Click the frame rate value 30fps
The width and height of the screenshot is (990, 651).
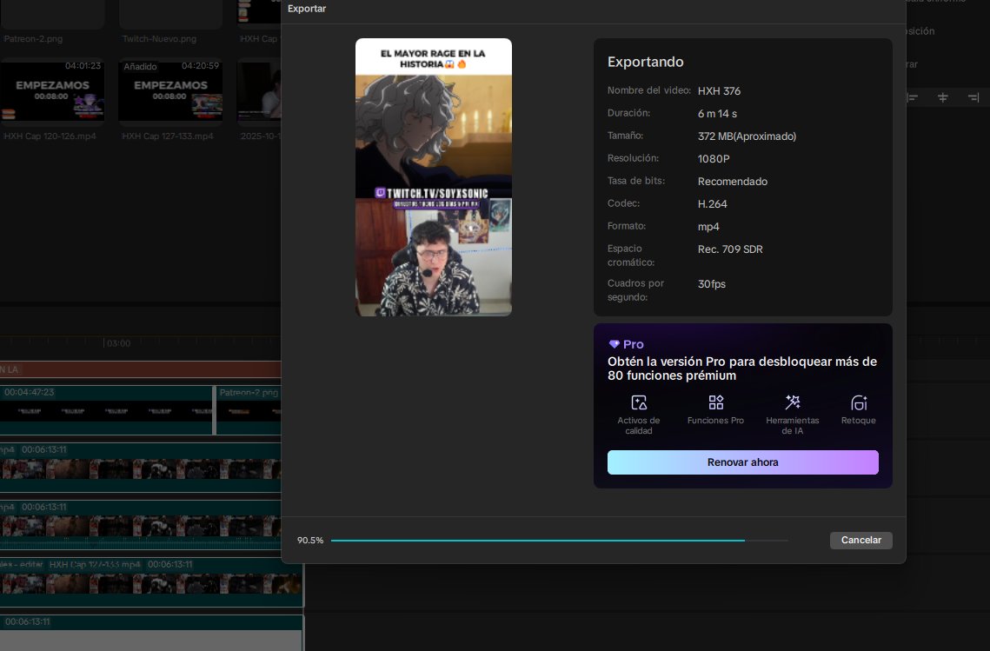(712, 284)
